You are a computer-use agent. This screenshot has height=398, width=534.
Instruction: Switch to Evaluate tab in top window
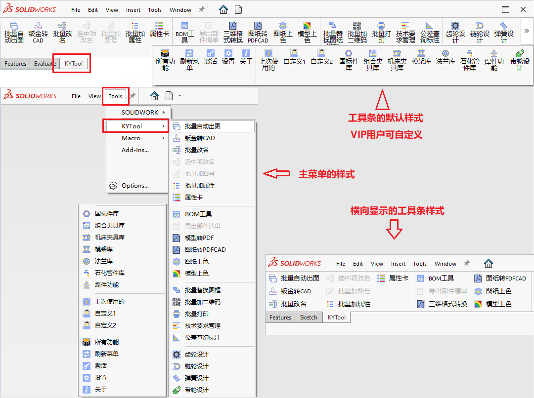44,64
